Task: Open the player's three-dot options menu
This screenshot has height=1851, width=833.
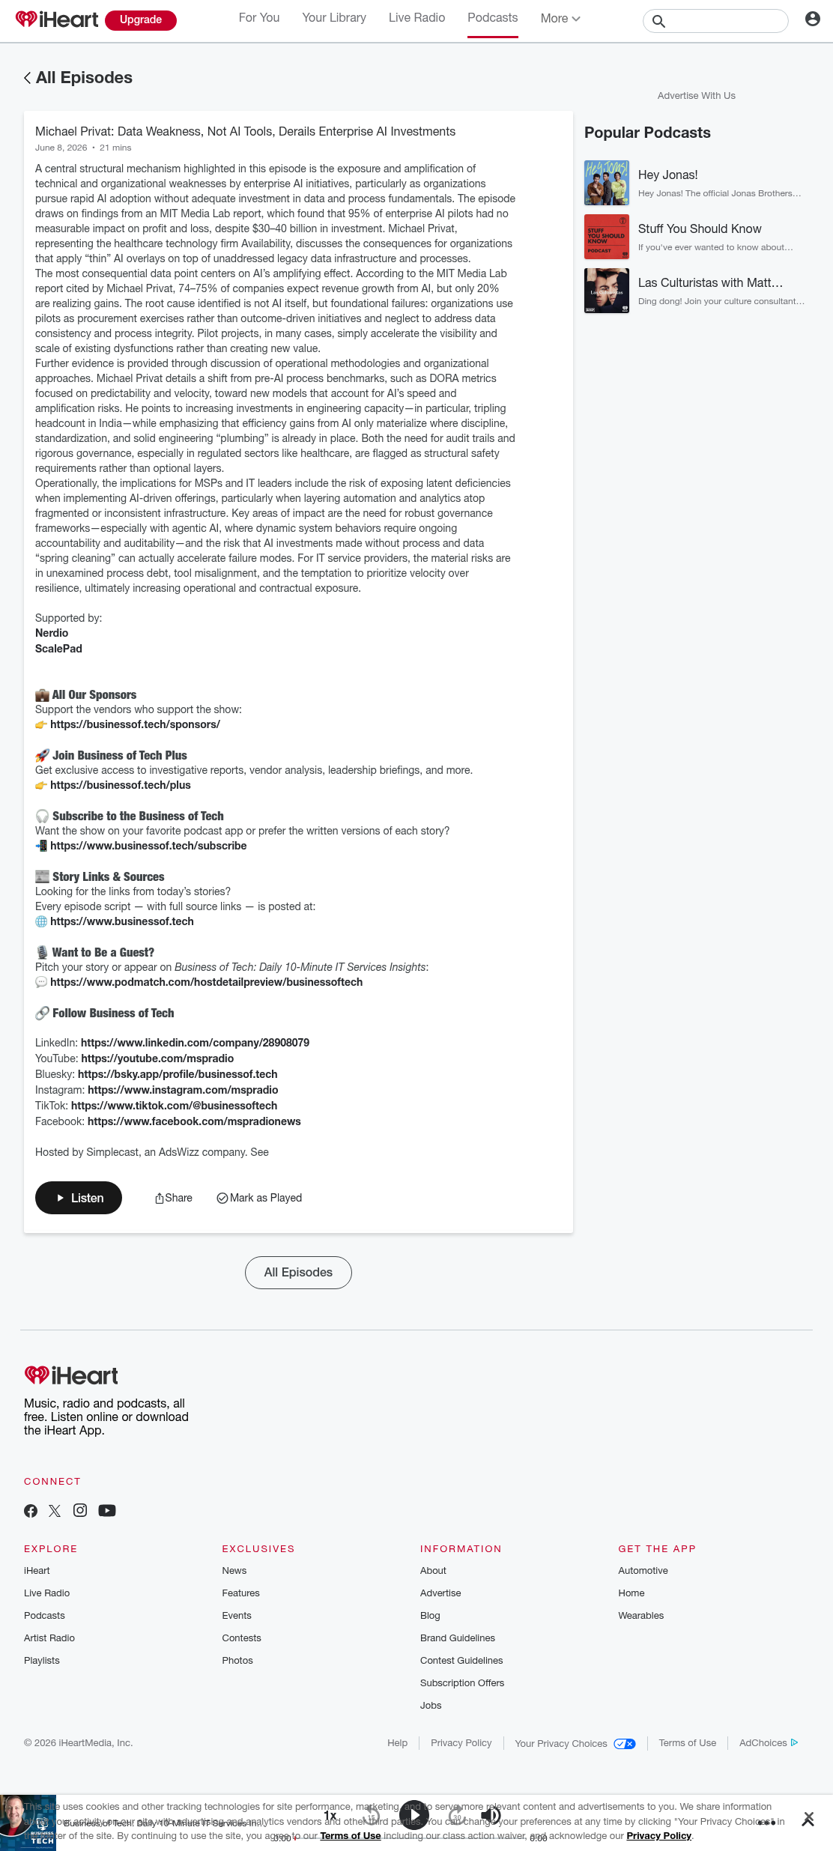Action: pyautogui.click(x=766, y=1823)
